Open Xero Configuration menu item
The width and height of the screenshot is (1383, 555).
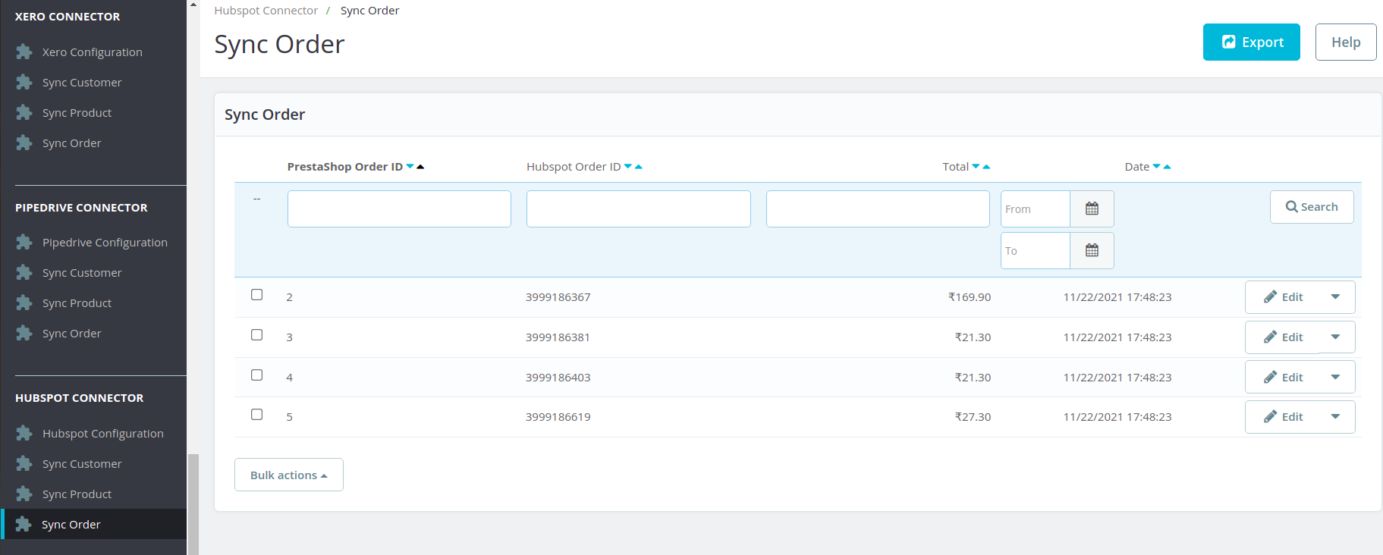tap(93, 52)
